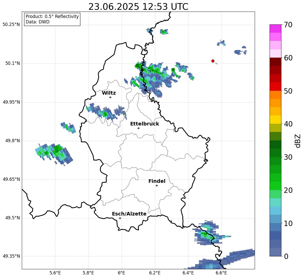Click the 6°E longitude label
This screenshot has width=304, height=278.
point(121,273)
